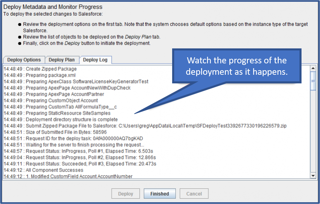The width and height of the screenshot is (320, 204).
Task: Select the Deploy Log tab
Action: (95, 60)
